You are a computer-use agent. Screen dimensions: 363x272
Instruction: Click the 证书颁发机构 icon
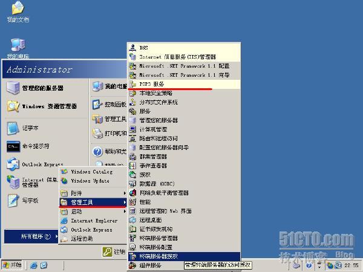132,229
